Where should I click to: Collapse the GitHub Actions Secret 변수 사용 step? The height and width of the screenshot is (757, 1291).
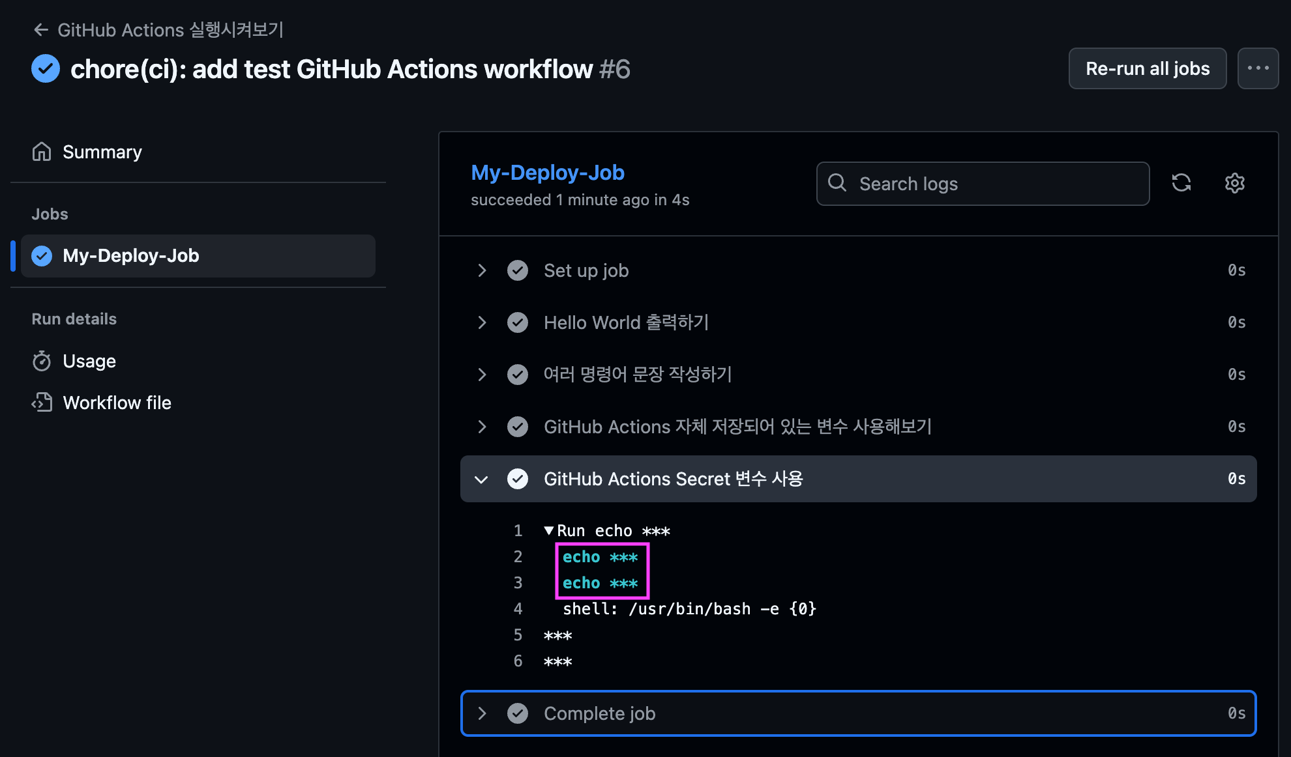[x=482, y=479]
